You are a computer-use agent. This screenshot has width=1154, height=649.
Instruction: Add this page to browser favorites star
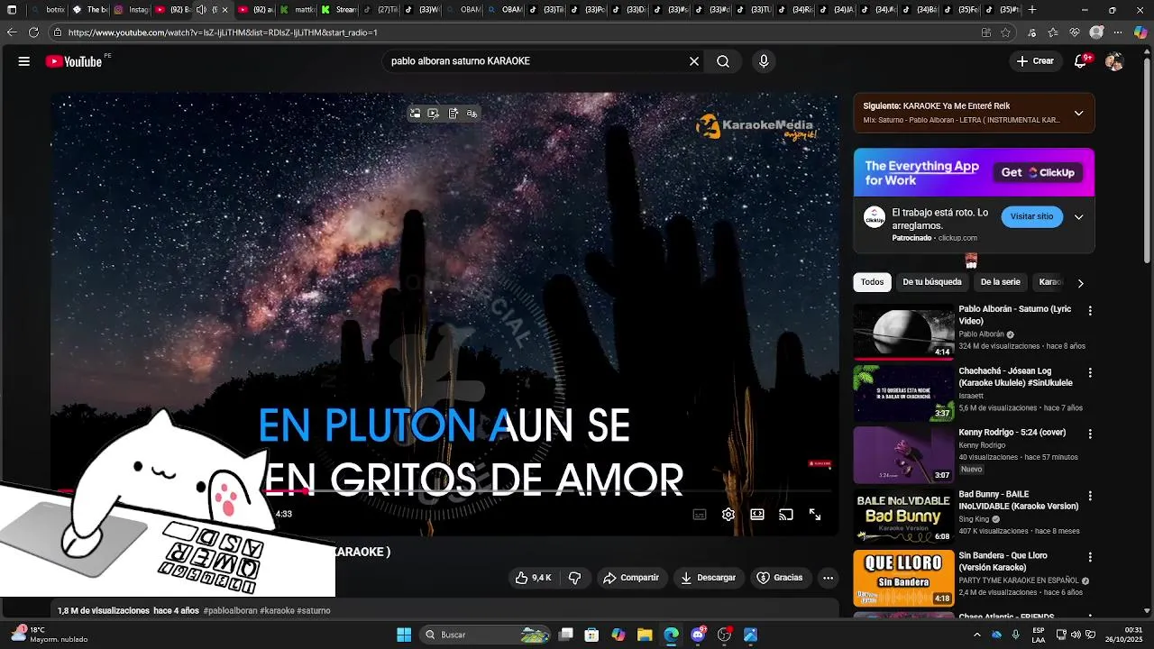point(1005,32)
